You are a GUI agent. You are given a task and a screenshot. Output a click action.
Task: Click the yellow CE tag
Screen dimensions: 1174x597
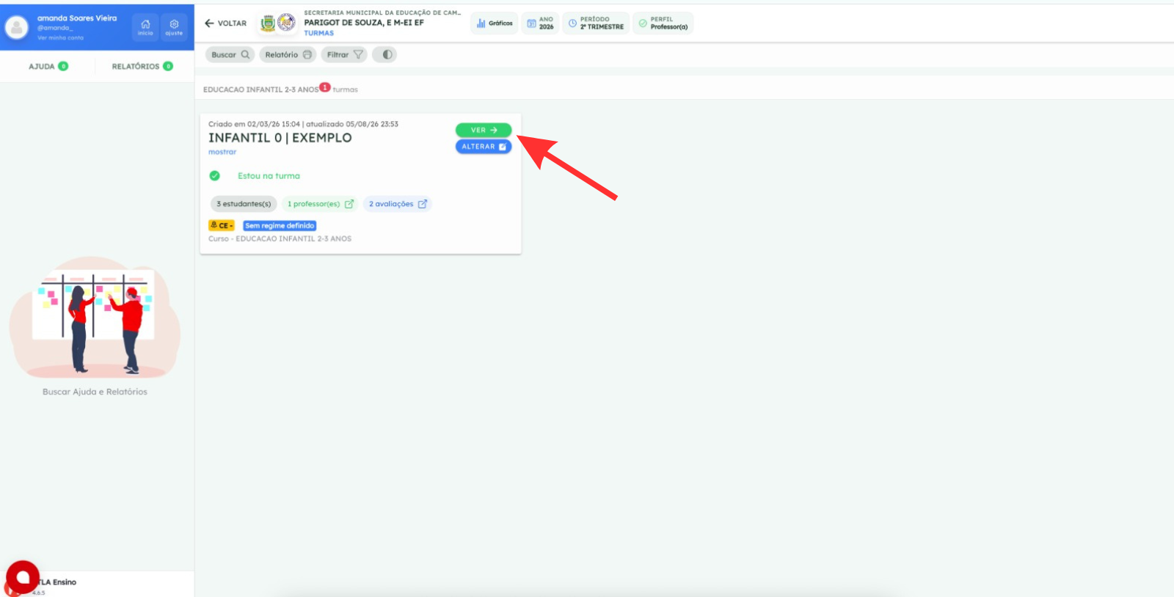[x=222, y=226]
